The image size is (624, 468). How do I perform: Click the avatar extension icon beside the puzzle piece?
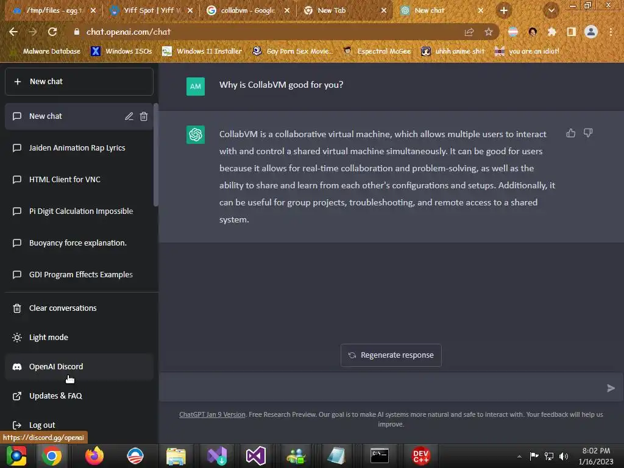pyautogui.click(x=533, y=32)
